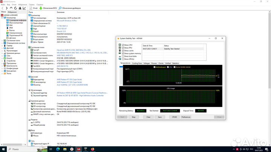The width and height of the screenshot is (271, 152).
Task: Go forward with the toolbar forward arrow
Action: click(x=6, y=8)
